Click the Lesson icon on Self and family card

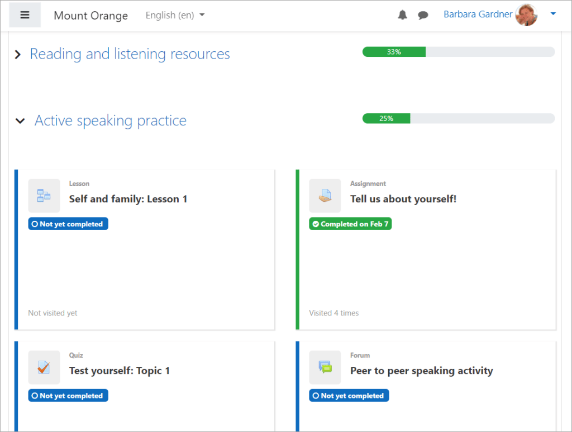point(44,196)
